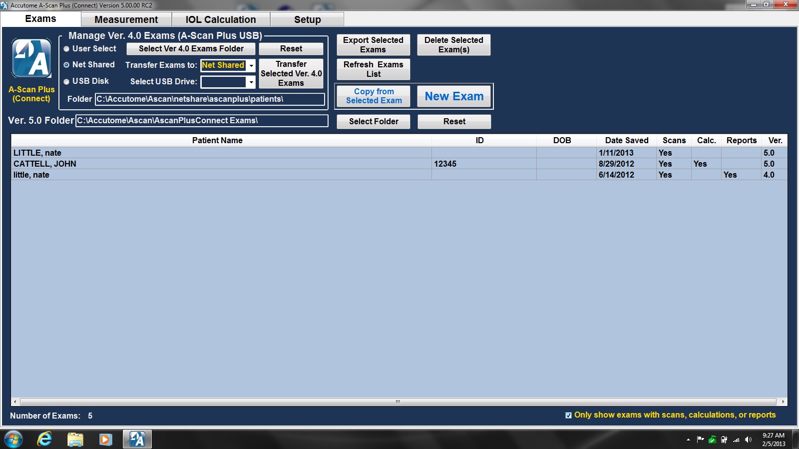This screenshot has width=799, height=449.
Task: Open the Windows Start menu orb
Action: 13,440
